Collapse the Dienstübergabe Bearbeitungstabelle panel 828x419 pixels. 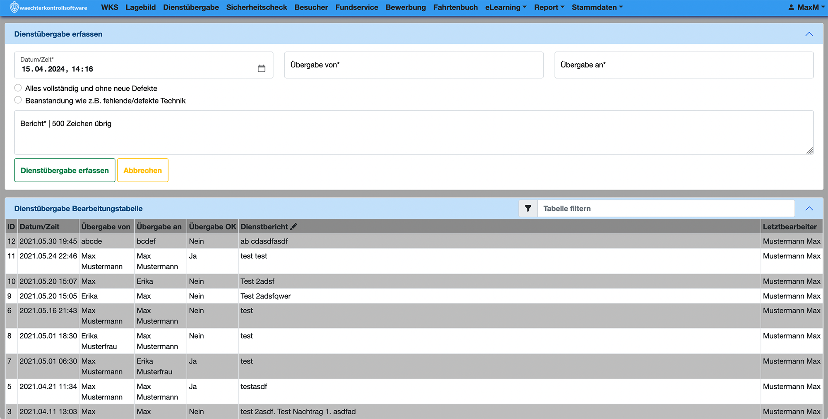tap(809, 208)
